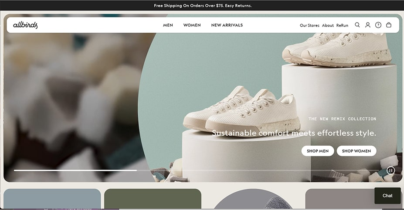Click the SHOP MEN button
The image size is (404, 210).
(318, 151)
